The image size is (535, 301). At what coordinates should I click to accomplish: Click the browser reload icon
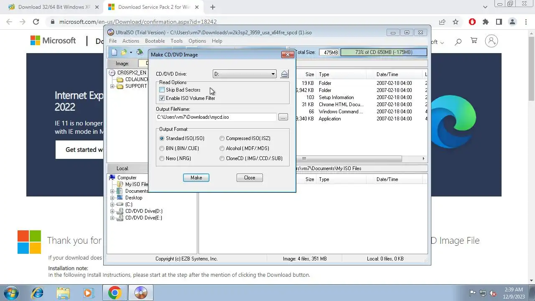[x=36, y=22]
